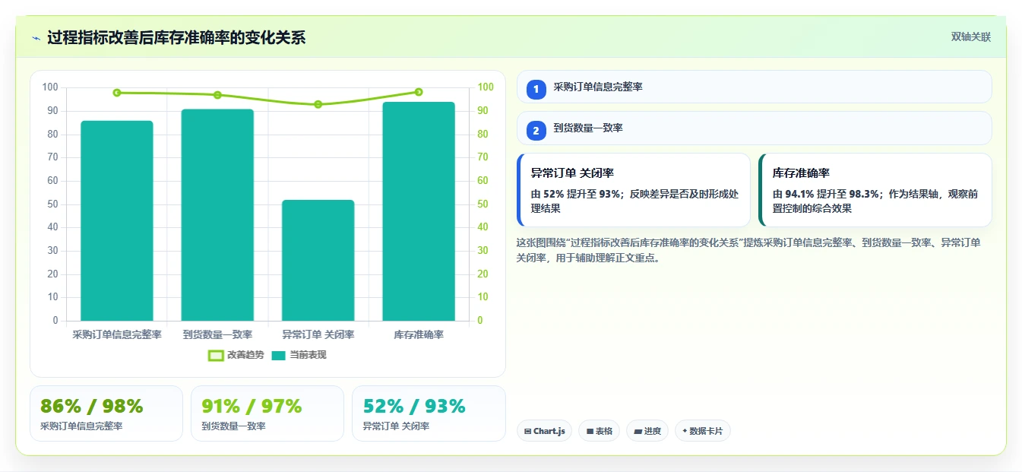Select the 进度 tag

tap(647, 431)
